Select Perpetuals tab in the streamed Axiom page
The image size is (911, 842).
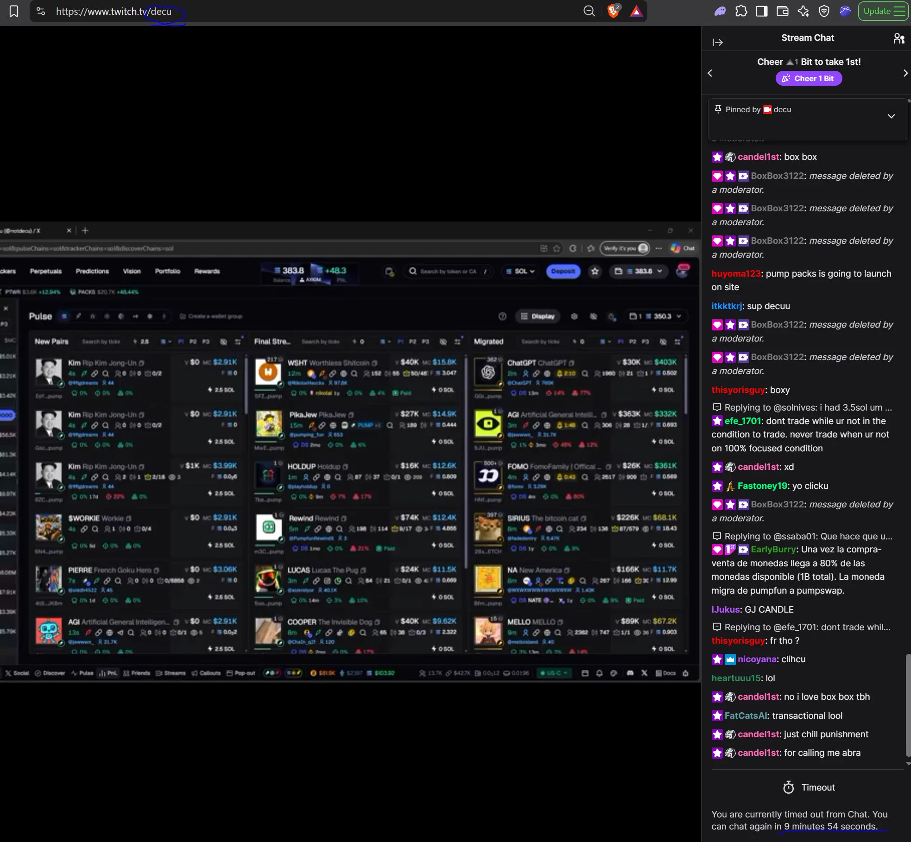pos(45,271)
